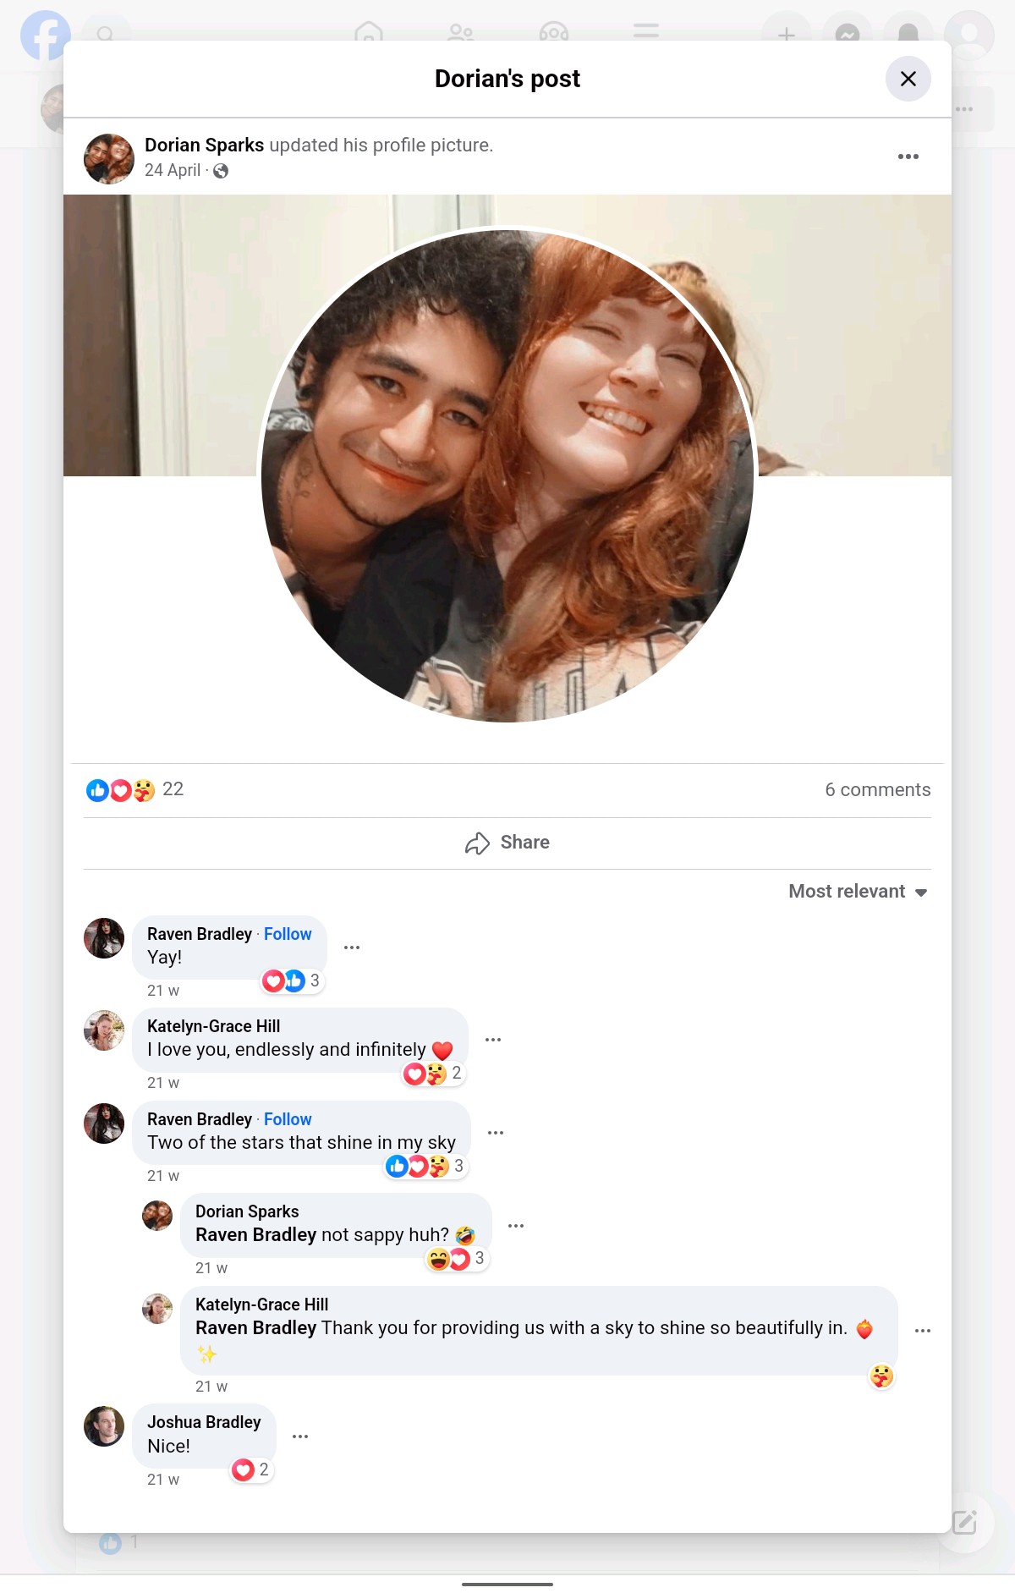This screenshot has height=1593, width=1015.
Task: Open Joshua Bradley's profile name
Action: [204, 1422]
